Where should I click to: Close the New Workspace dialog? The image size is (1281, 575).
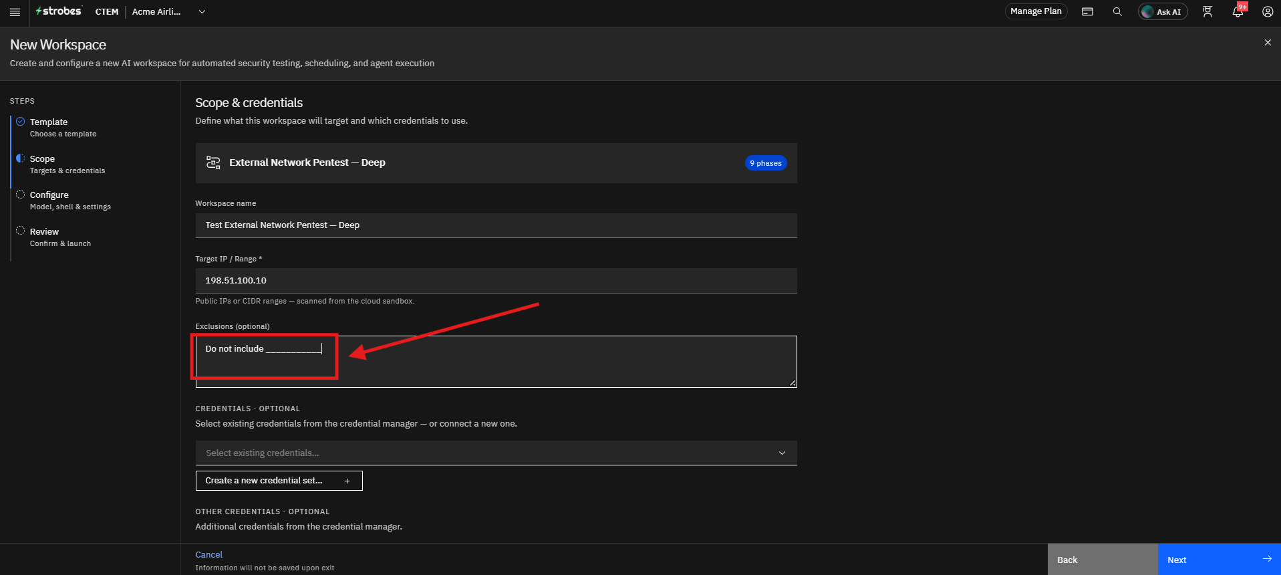(1268, 43)
